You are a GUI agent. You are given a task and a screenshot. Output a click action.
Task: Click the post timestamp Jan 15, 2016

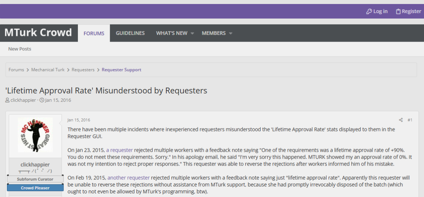pos(79,120)
